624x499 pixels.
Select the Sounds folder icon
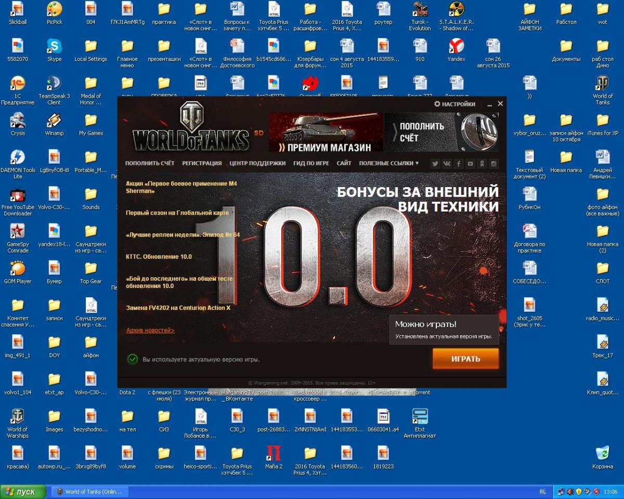tap(91, 198)
